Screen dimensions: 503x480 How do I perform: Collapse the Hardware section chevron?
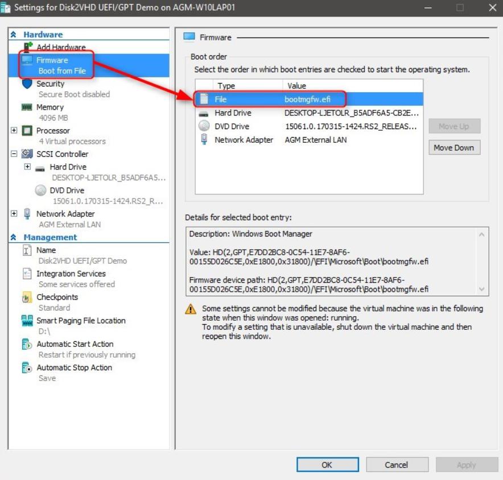coord(13,34)
